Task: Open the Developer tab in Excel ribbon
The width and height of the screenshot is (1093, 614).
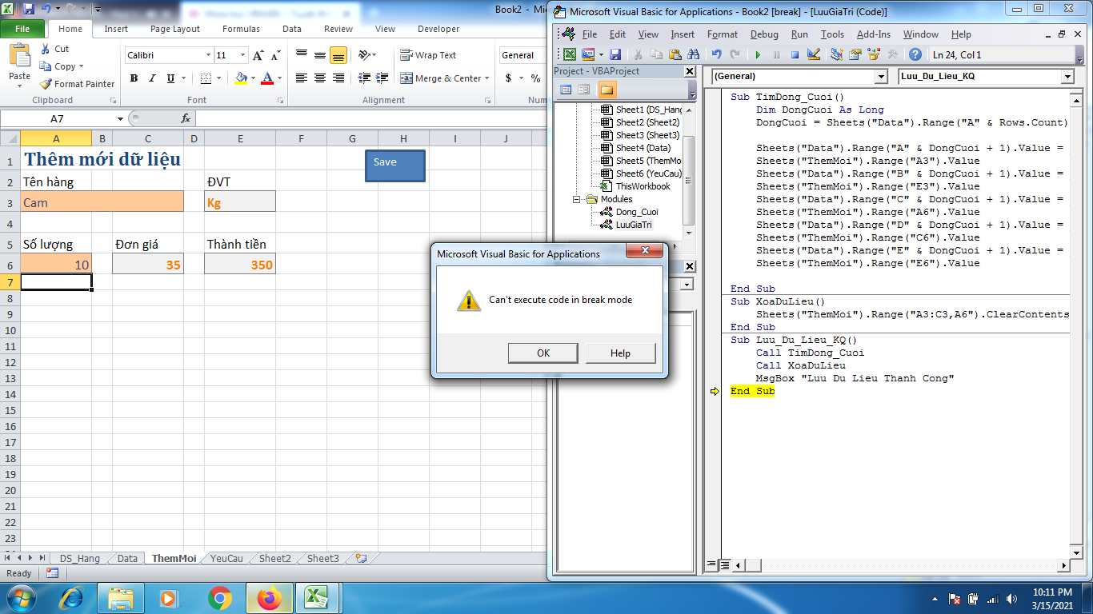Action: [x=438, y=29]
